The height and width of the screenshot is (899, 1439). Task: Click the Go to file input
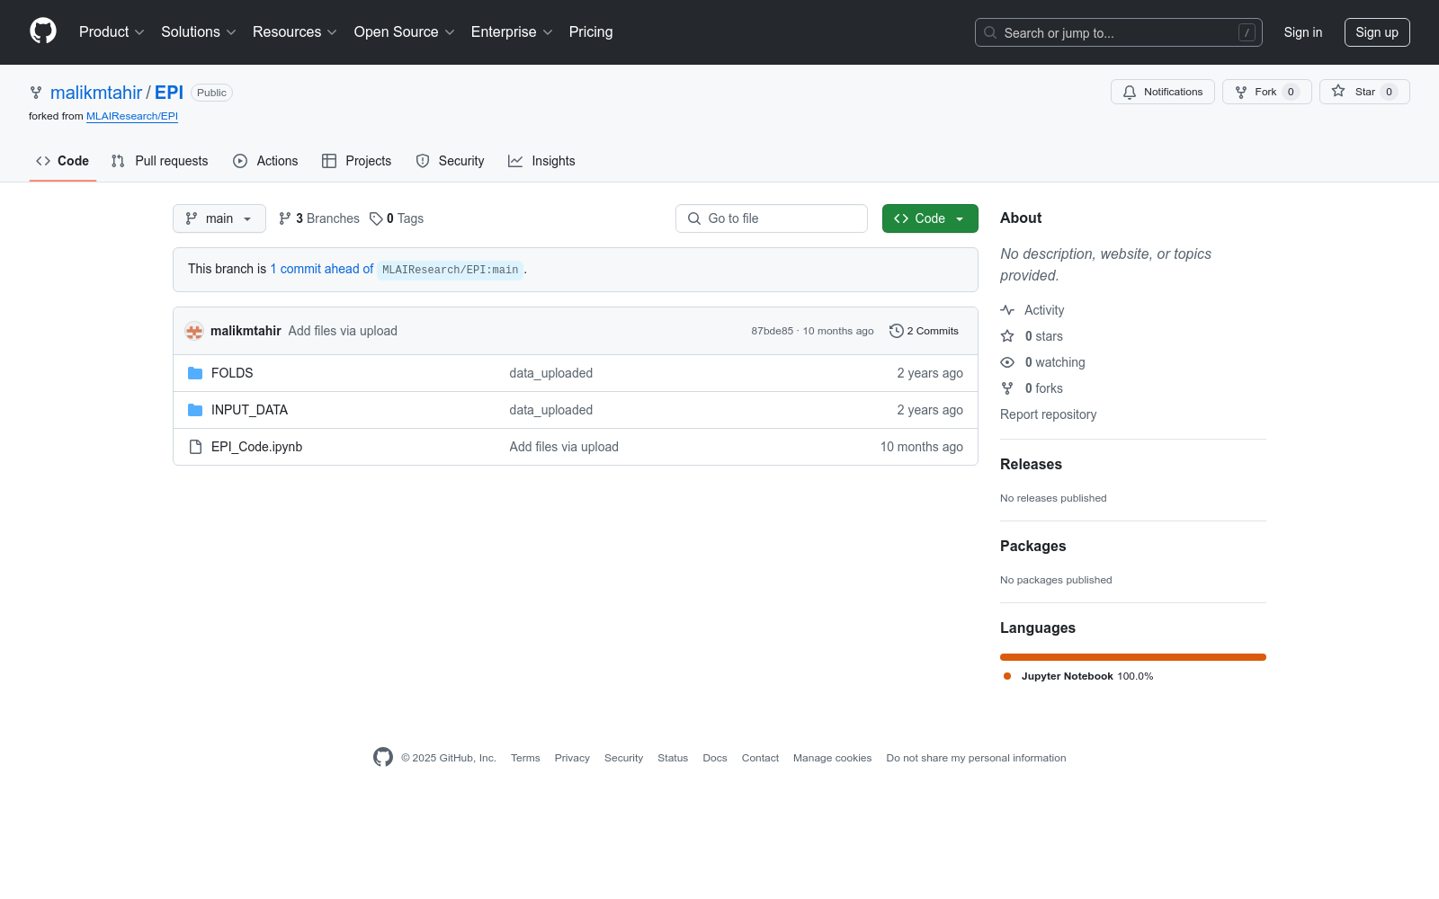pyautogui.click(x=772, y=218)
